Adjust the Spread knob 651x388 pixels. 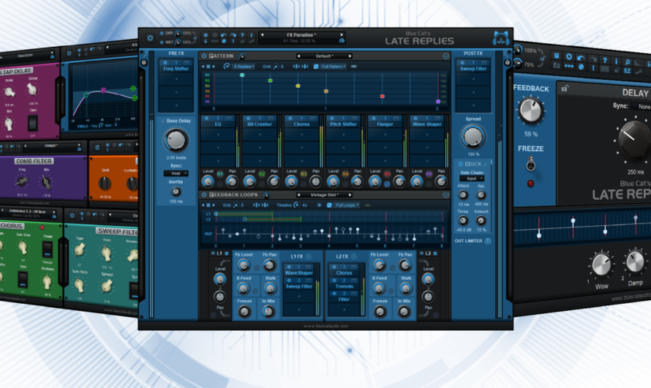click(x=473, y=137)
